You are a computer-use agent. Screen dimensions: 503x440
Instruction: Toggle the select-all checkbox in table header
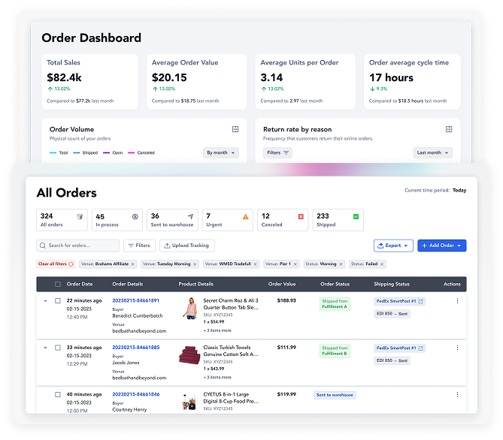point(58,284)
